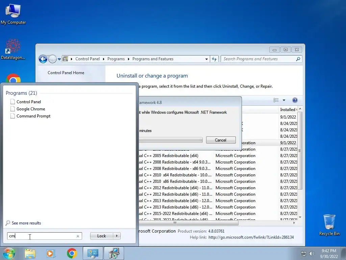Open the help question mark icon

click(295, 100)
